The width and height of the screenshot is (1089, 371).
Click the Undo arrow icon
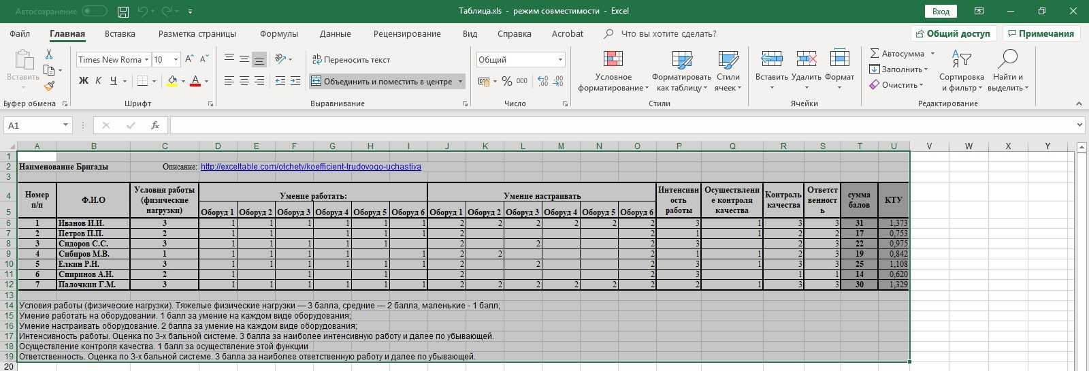pos(142,12)
